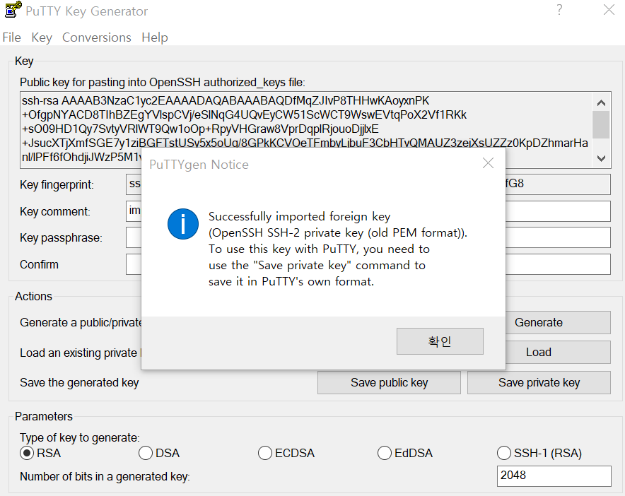This screenshot has height=496, width=625.
Task: Click the 'Key passphrase:' label
Action: pos(61,238)
